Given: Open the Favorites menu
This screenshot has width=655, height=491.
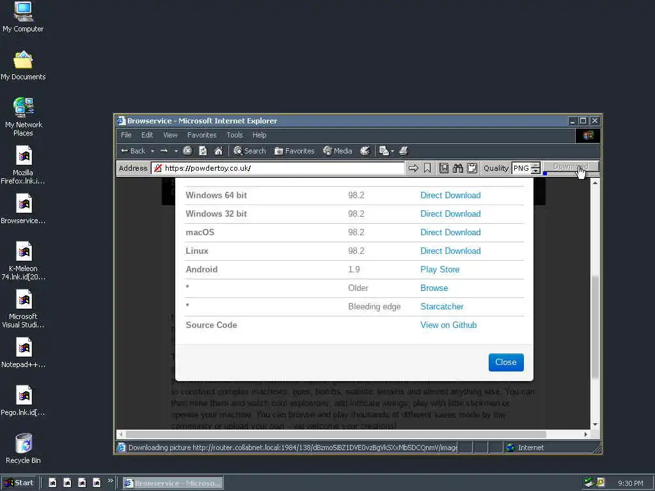Looking at the screenshot, I should (201, 135).
